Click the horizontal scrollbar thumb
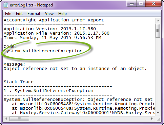This screenshot has height=125, width=164. click(19, 119)
